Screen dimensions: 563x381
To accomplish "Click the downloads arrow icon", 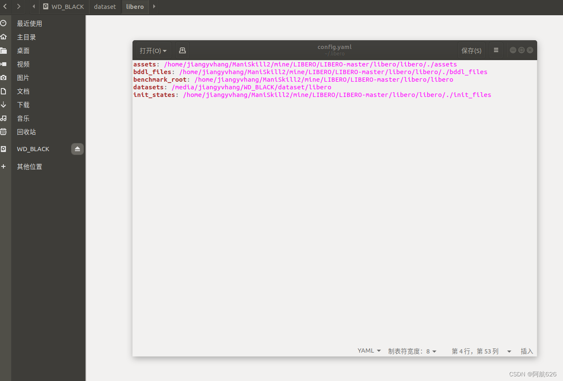I will [3, 105].
